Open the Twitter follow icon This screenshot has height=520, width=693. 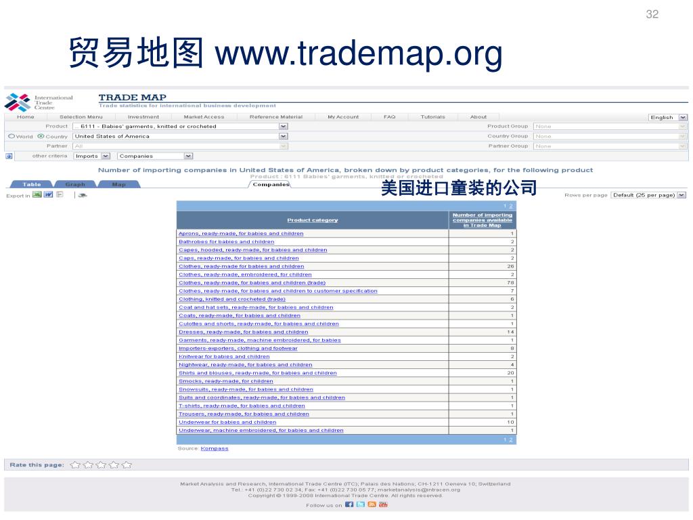pos(361,504)
